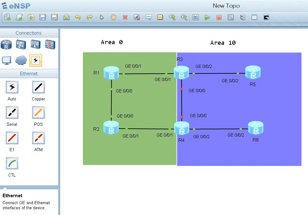Click R6's GE 0/0/2 interface label

[236, 135]
